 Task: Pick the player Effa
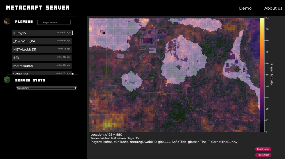coord(42,58)
